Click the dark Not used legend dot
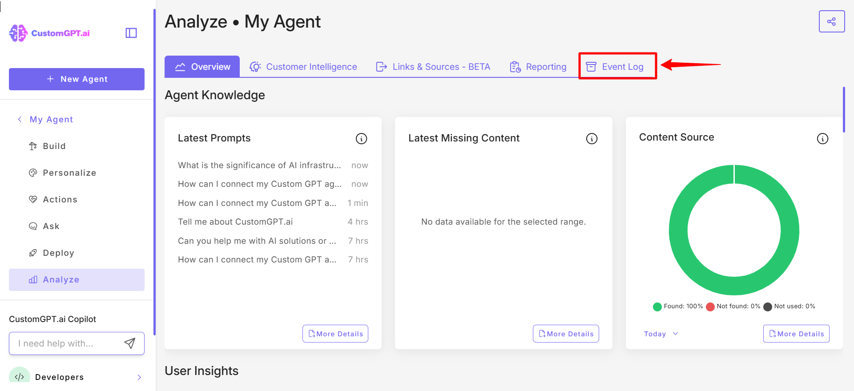Viewport: 854px width, 391px height. tap(767, 306)
